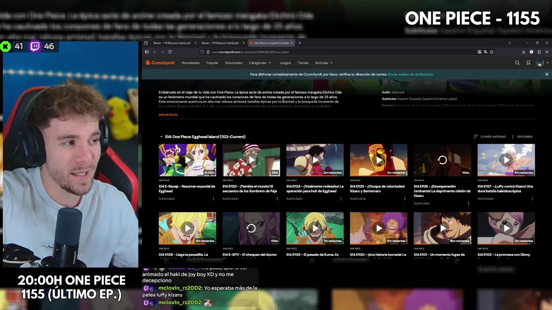552x310 pixels.
Task: Open options for episode E1125
Action: (x=405, y=198)
